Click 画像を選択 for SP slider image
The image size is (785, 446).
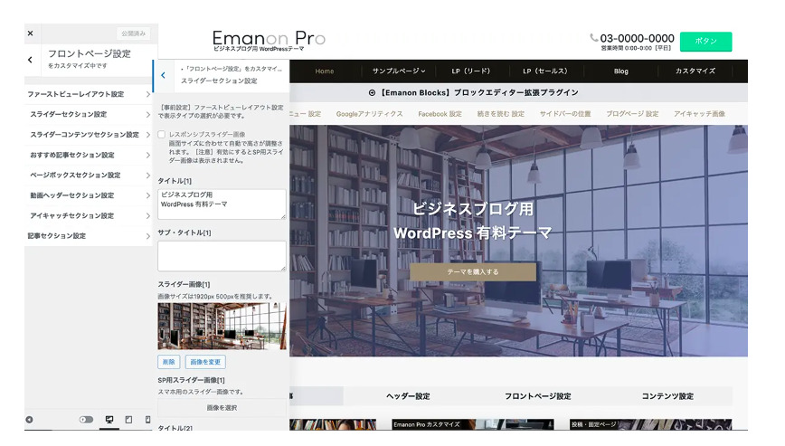coord(222,407)
